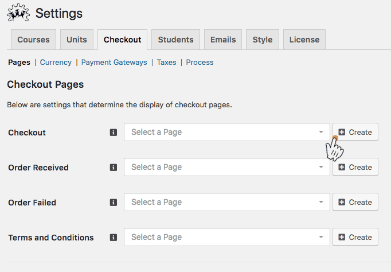Show info tooltip for Order Failed row

[x=114, y=202]
